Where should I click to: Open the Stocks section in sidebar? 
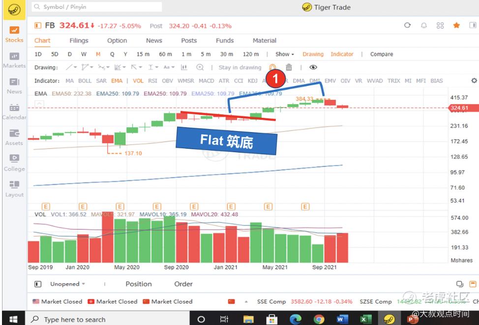point(14,34)
